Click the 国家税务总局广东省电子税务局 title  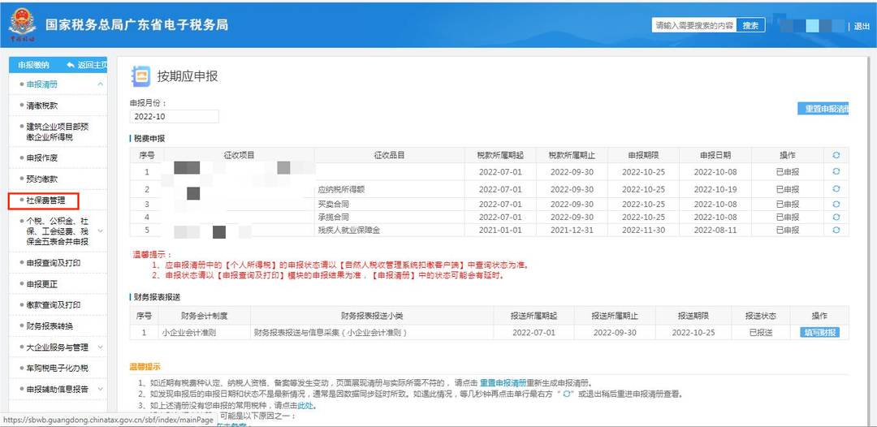pos(136,25)
